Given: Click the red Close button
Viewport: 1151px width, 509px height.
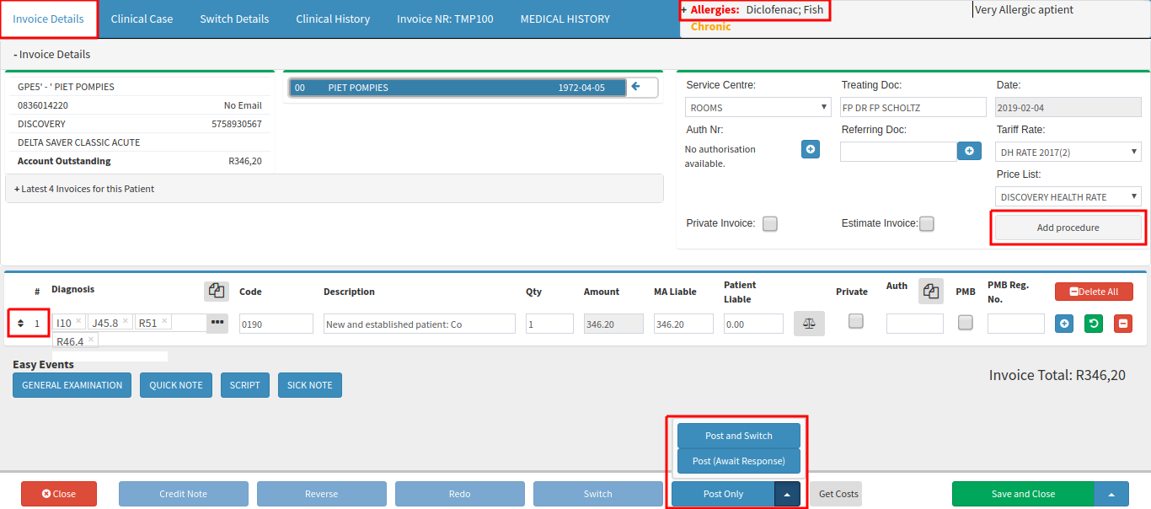Looking at the screenshot, I should tap(59, 494).
